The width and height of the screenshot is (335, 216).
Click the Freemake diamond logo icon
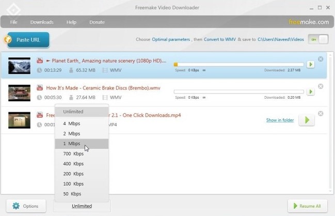coord(13,9)
